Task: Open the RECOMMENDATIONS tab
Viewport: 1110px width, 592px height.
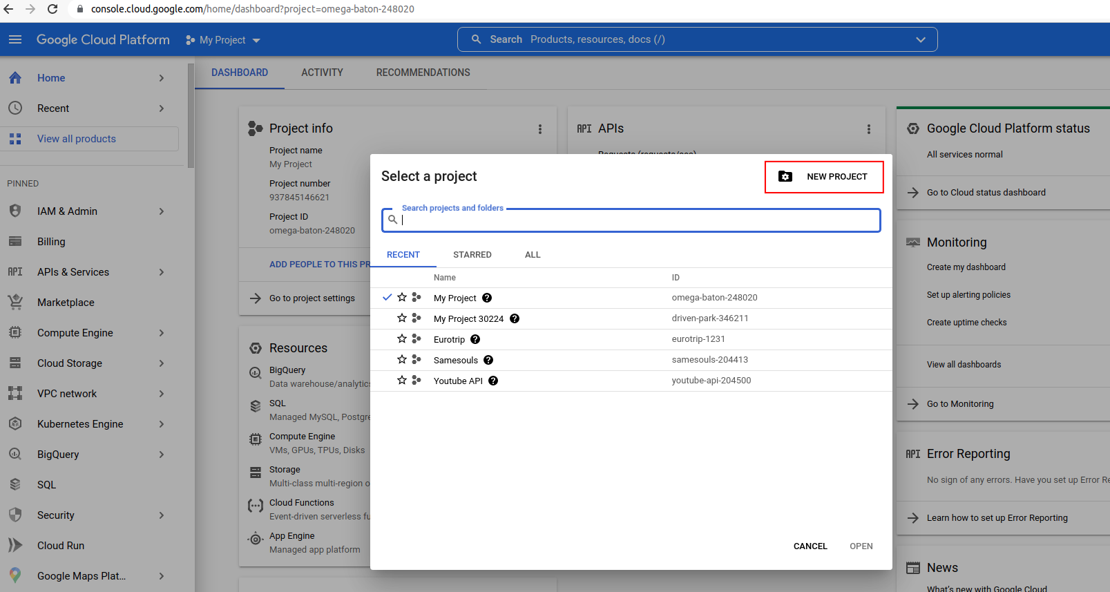Action: coord(423,73)
